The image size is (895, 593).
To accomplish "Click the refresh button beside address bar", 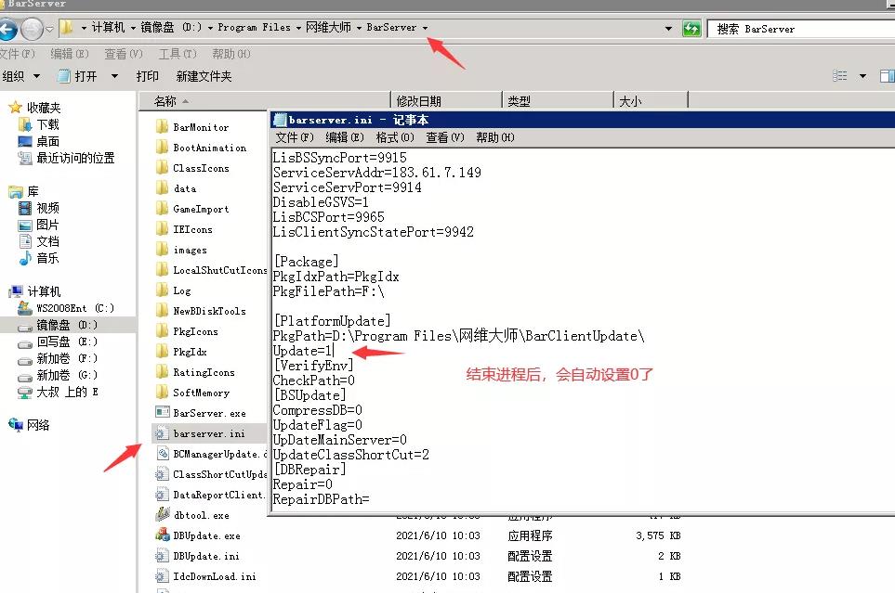I will pyautogui.click(x=691, y=29).
